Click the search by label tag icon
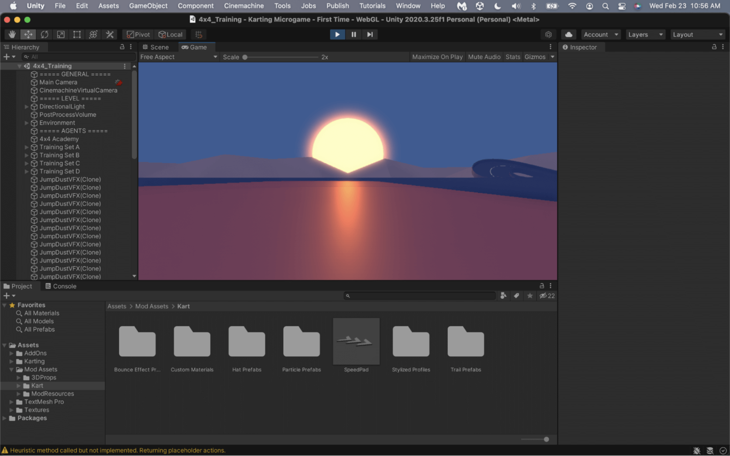Screen dimensions: 730x456 click(x=516, y=295)
